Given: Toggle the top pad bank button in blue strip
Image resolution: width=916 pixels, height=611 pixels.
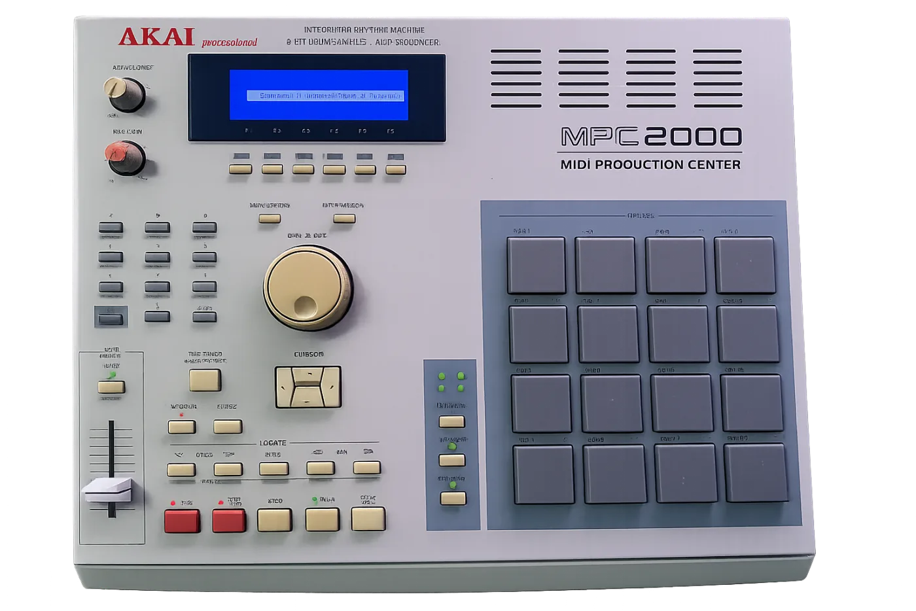Looking at the screenshot, I should 451,422.
